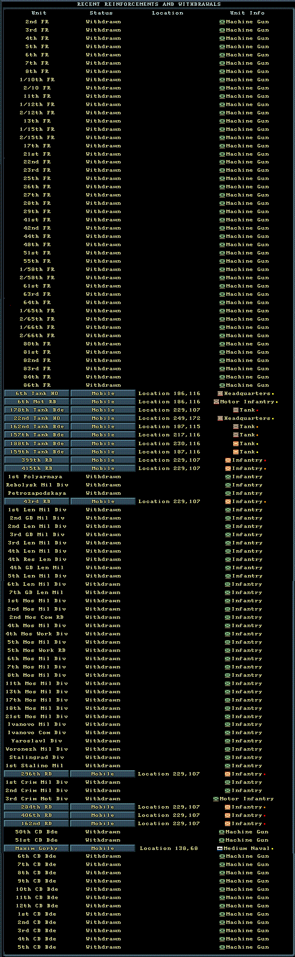Select the Maxim Gorky unit button
295x957 pixels.
(x=37, y=849)
